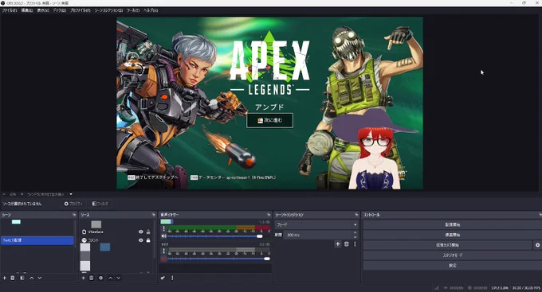Remove transition with trash icon
The width and height of the screenshot is (542, 292).
[x=347, y=244]
